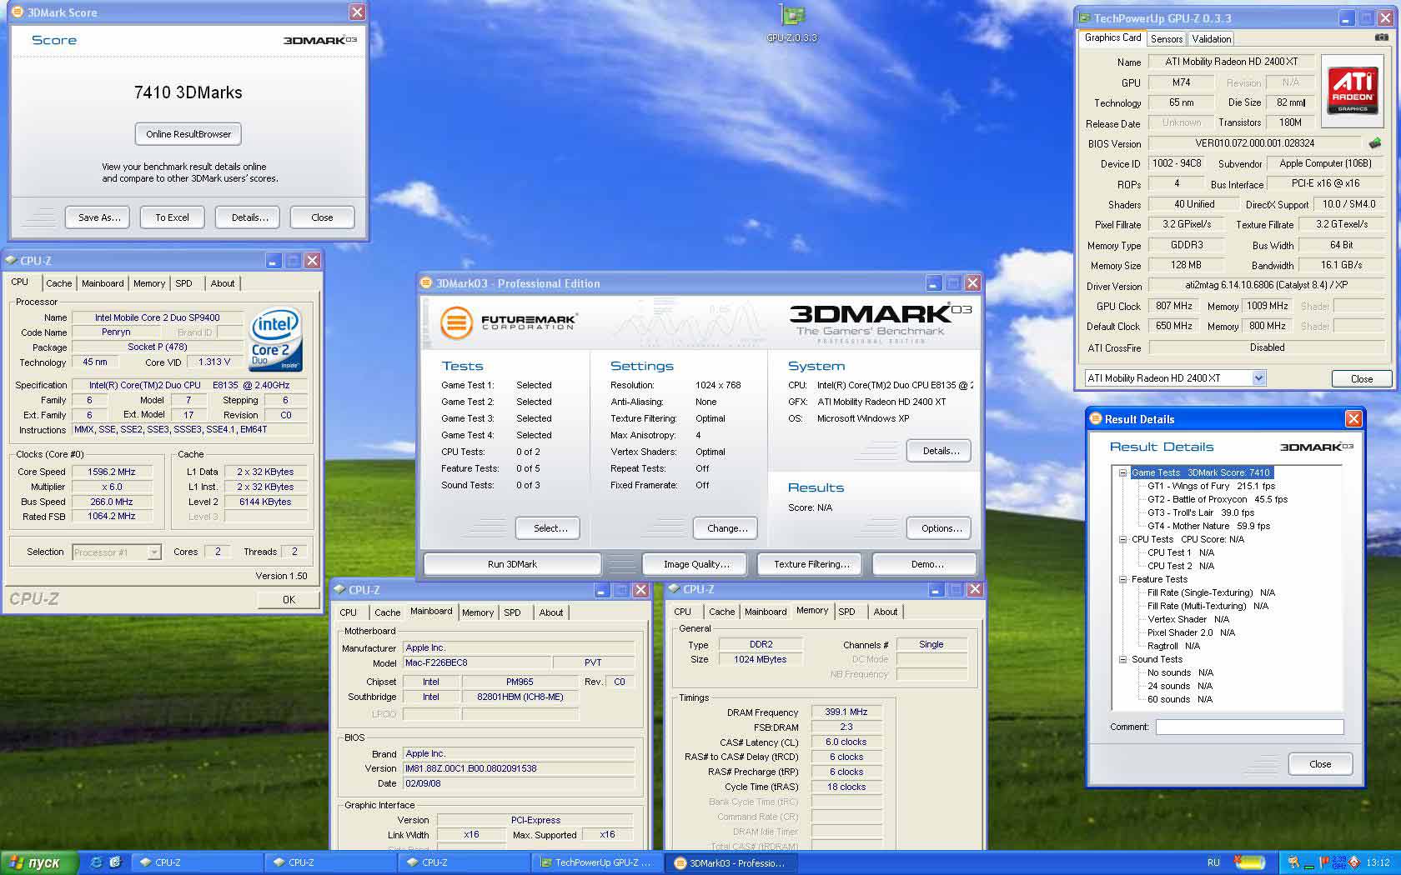Click the Run 3DMark button
The height and width of the screenshot is (875, 1401).
coord(512,564)
